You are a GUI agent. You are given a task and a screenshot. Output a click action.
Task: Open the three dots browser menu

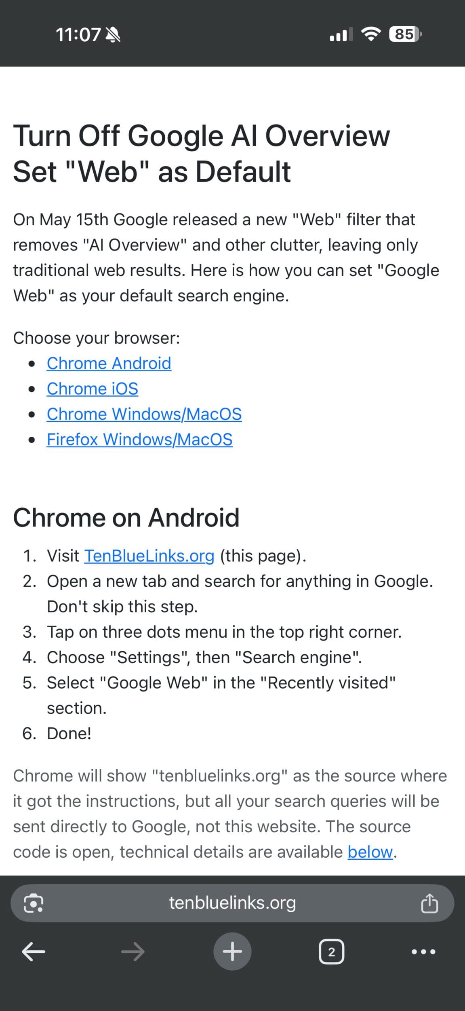(423, 952)
